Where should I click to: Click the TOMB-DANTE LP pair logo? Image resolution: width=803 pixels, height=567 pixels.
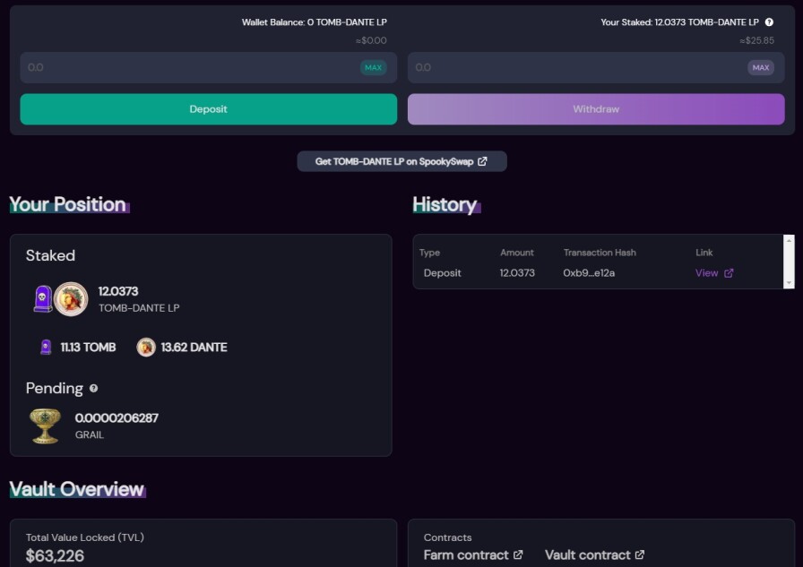tap(61, 299)
